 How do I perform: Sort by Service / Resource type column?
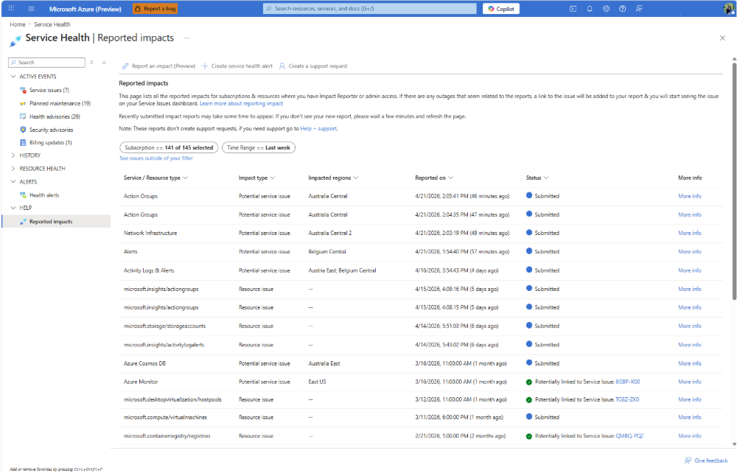click(156, 178)
